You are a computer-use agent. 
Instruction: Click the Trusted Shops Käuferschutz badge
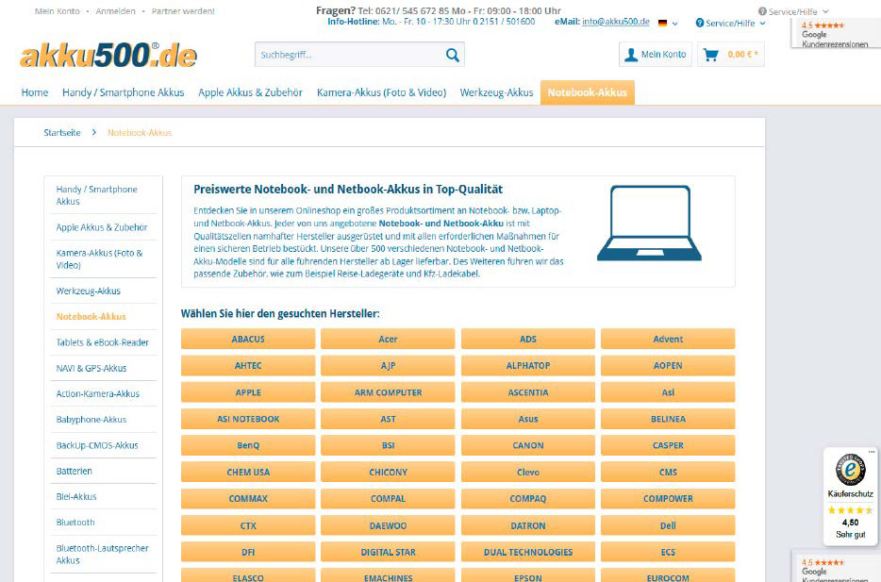[851, 495]
